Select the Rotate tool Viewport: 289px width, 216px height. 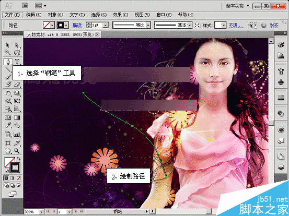[x=8, y=93]
